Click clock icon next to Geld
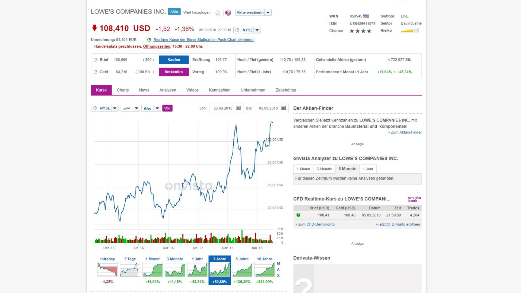The height and width of the screenshot is (293, 521). click(96, 72)
